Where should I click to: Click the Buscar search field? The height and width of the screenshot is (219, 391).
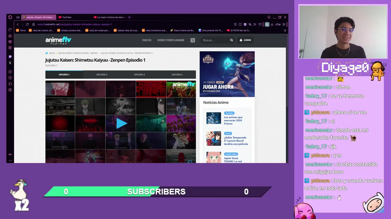[x=215, y=40]
